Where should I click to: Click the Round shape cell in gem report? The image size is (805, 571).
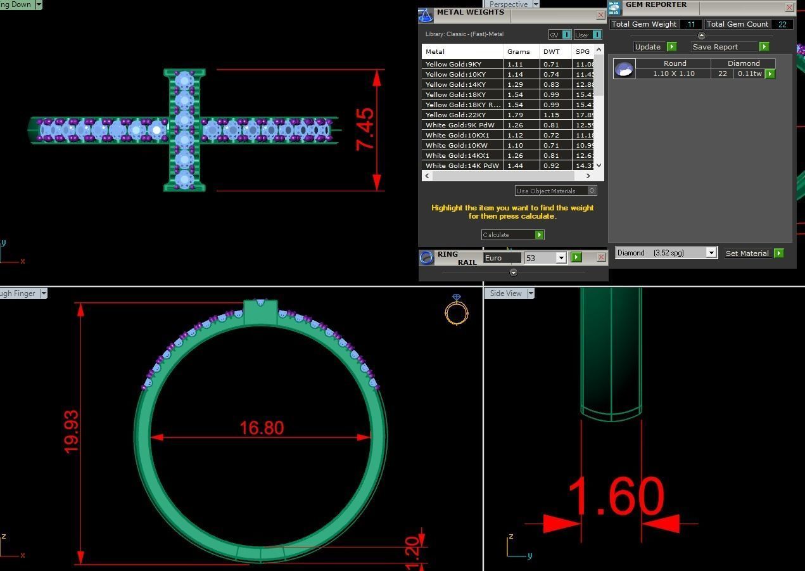(675, 63)
